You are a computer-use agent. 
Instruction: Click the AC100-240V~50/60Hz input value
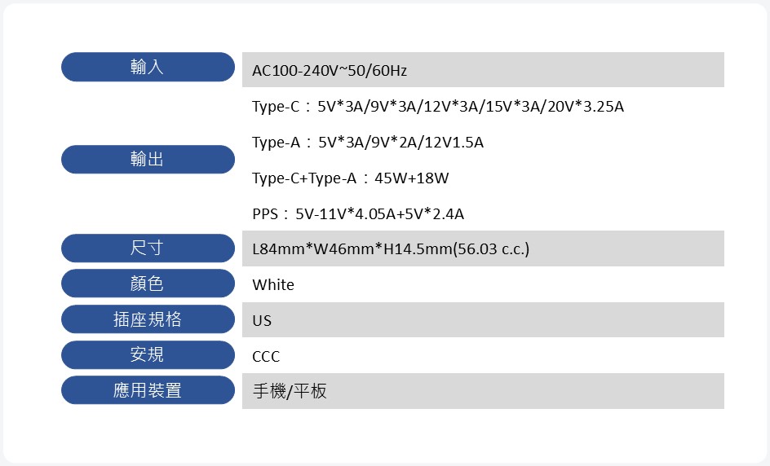pos(330,71)
